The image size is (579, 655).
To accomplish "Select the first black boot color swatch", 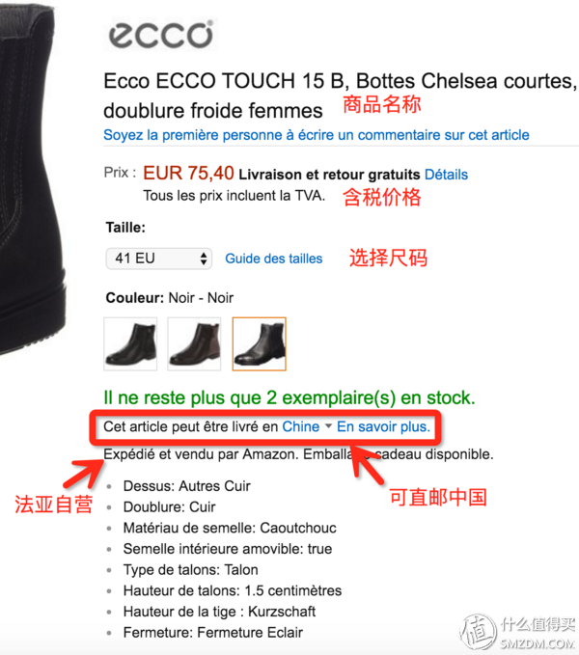I will click(130, 343).
